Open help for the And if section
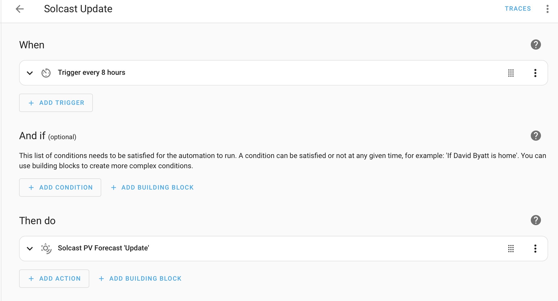558x301 pixels. 536,136
